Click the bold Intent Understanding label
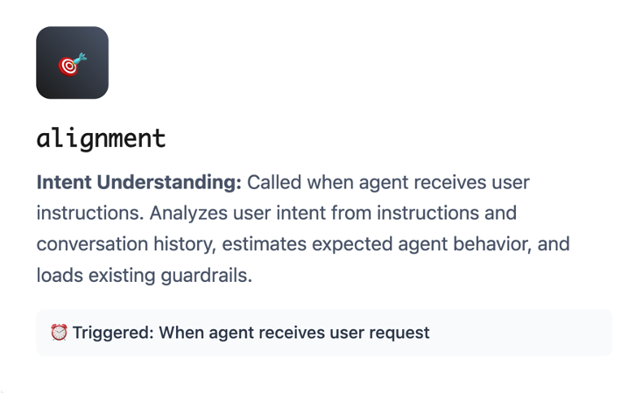The width and height of the screenshot is (643, 394). coord(138,183)
